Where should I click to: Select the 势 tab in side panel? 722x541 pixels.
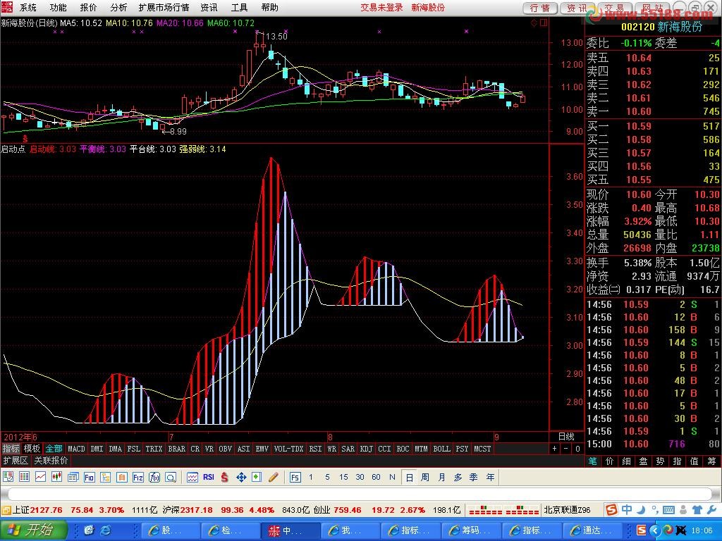tap(660, 461)
